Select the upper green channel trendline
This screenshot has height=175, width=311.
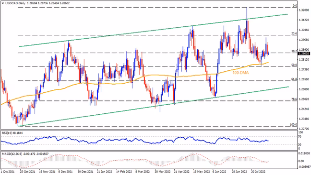tap(153, 31)
